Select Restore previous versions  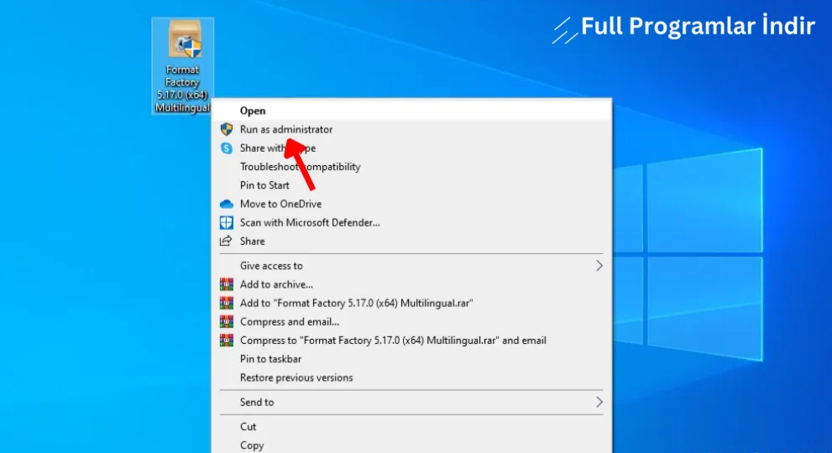pyautogui.click(x=411, y=377)
